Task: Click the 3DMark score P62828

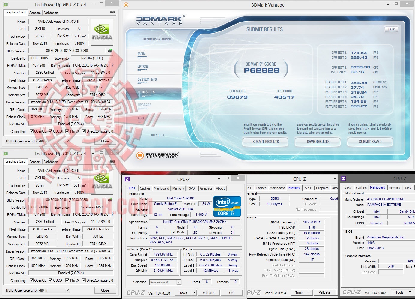Action: [261, 70]
